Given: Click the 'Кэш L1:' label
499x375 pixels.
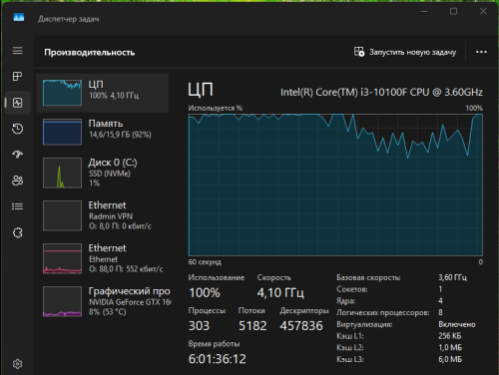Looking at the screenshot, I should tap(350, 336).
